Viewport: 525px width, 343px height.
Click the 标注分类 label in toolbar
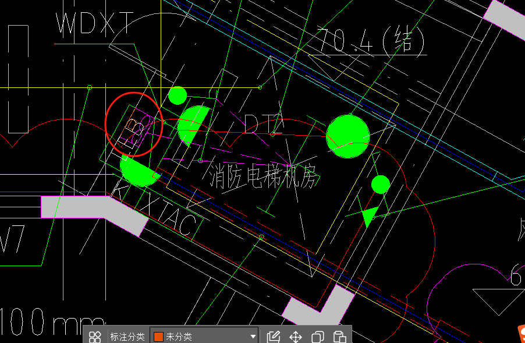[127, 337]
